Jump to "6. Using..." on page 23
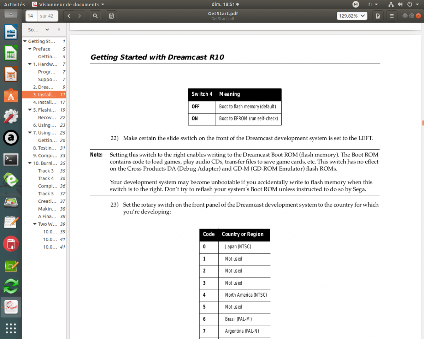Viewport: 424px width, 339px height. [44, 125]
